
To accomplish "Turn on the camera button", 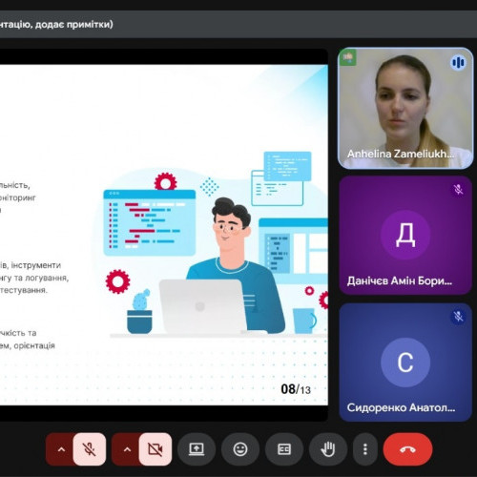I will pos(156,449).
